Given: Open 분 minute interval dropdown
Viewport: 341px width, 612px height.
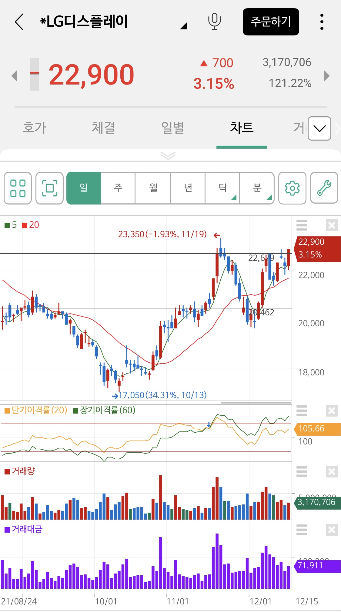Looking at the screenshot, I should click(x=257, y=188).
